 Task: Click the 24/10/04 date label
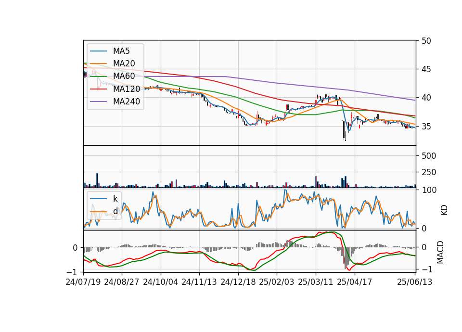(x=161, y=282)
